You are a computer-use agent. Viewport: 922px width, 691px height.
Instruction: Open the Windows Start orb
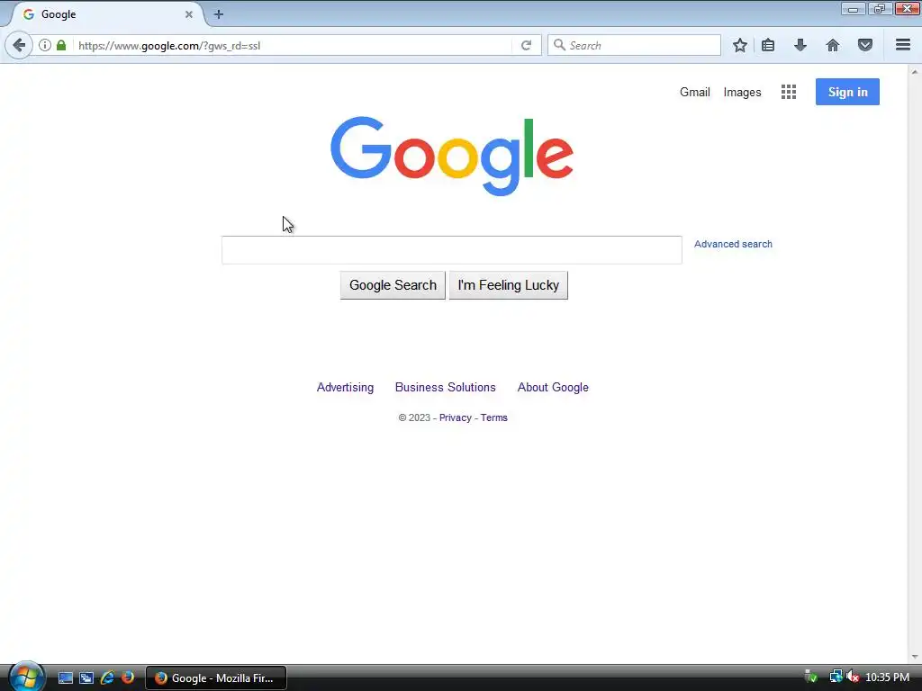pyautogui.click(x=26, y=678)
